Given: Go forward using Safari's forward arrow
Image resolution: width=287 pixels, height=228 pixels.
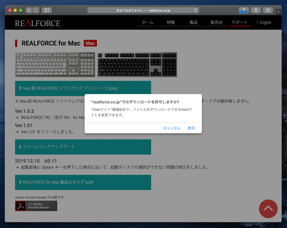Looking at the screenshot, I should point(36,10).
